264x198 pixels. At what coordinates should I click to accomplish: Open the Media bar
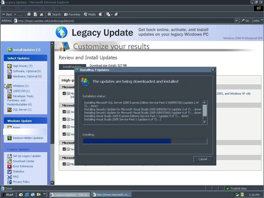point(90,14)
